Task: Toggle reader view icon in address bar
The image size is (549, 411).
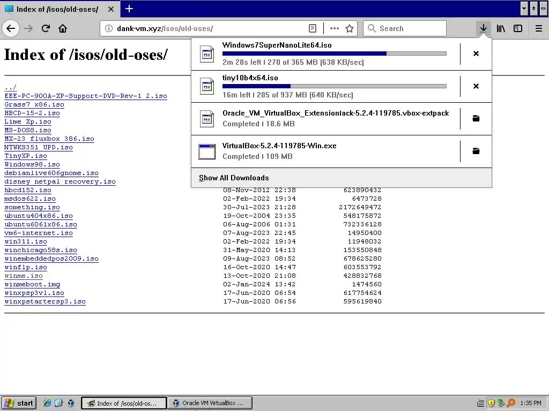Action: point(313,28)
